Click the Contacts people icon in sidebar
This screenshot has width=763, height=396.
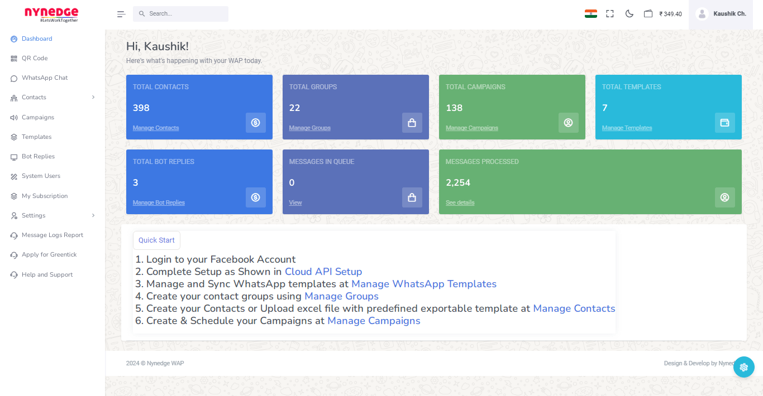[x=14, y=98]
